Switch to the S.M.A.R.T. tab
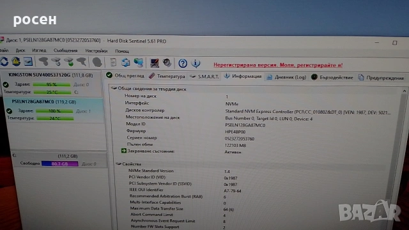This screenshot has width=409, height=230. pyautogui.click(x=204, y=77)
